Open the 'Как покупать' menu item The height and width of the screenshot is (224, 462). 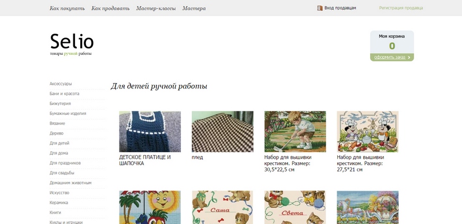point(67,8)
